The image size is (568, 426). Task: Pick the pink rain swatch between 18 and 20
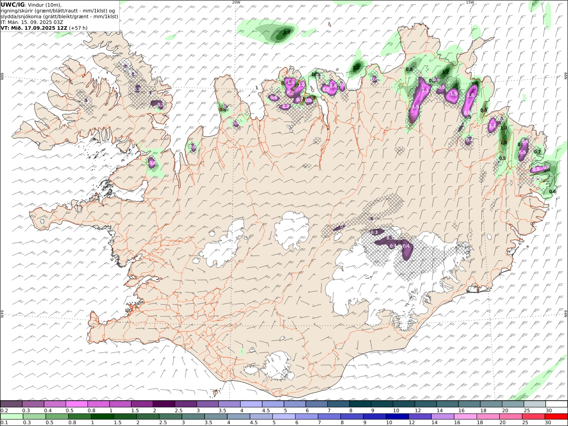tap(488, 416)
